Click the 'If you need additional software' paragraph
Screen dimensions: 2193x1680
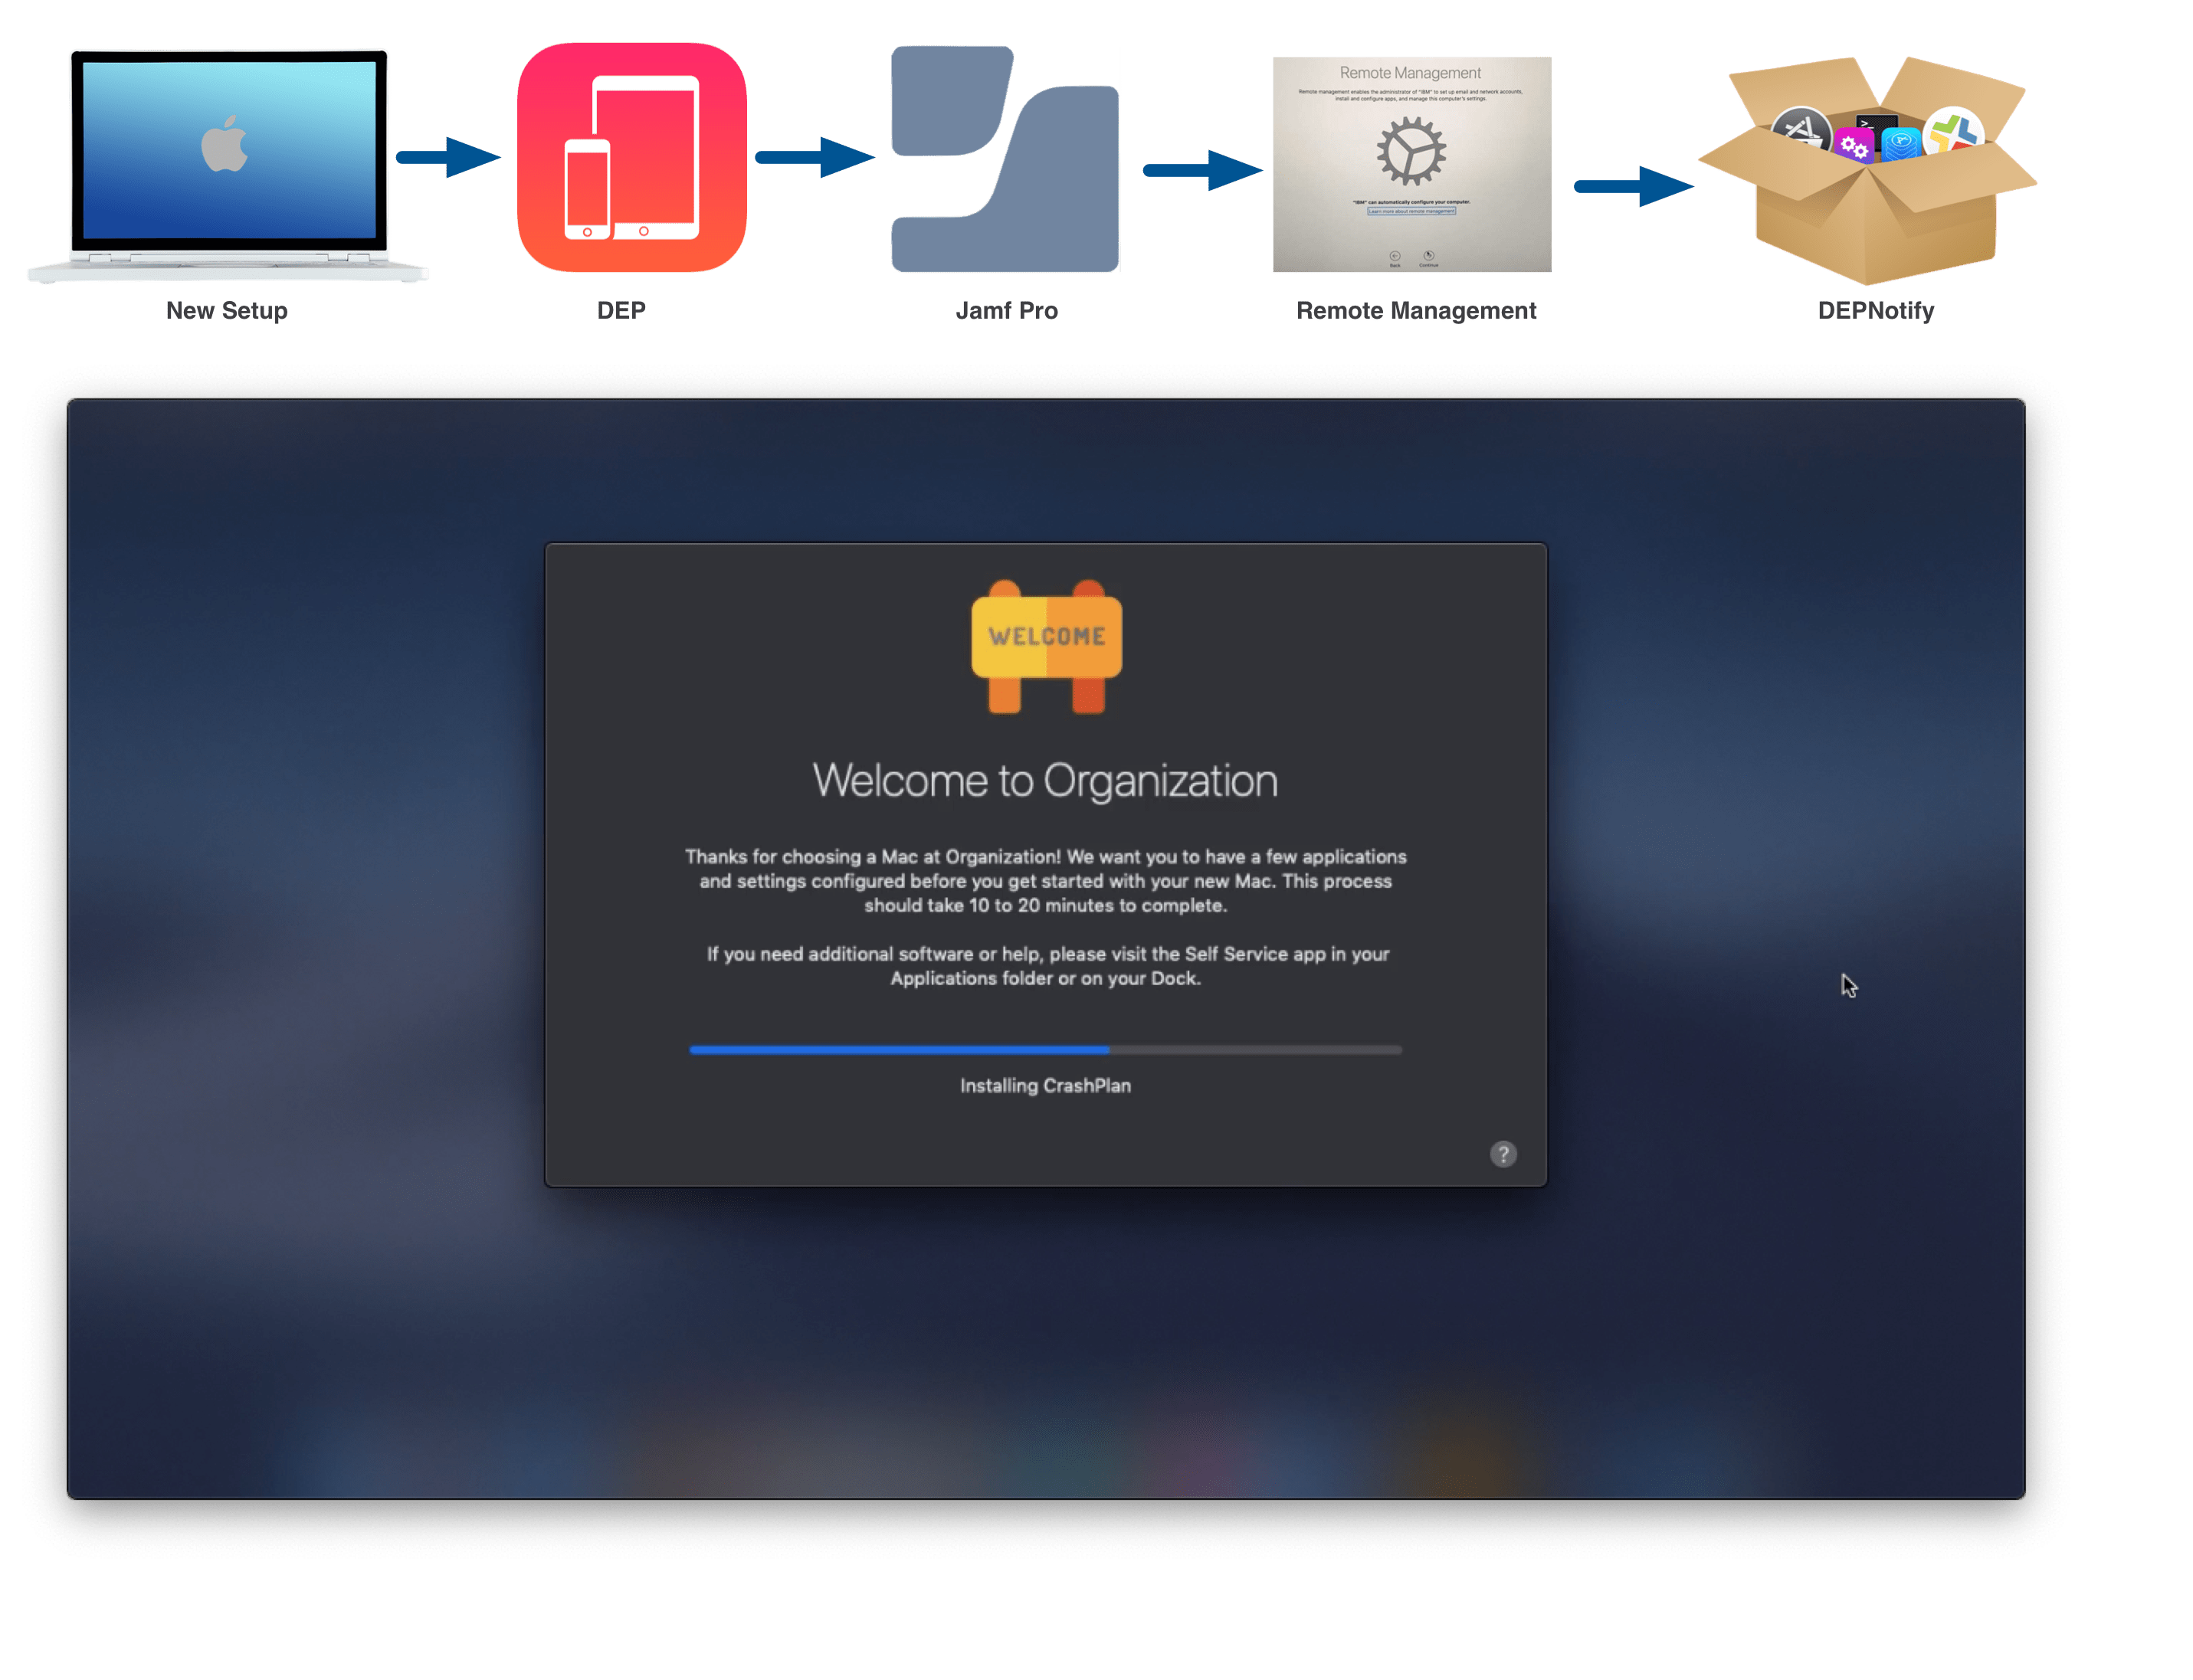[1047, 966]
